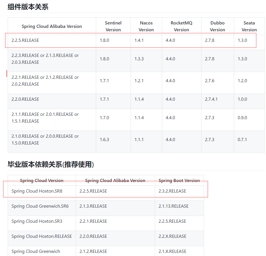Click Sentinel 1.8.0 in the 2.2.3.RELEASE row
Viewport: 266px width, 256px height.
104,59
